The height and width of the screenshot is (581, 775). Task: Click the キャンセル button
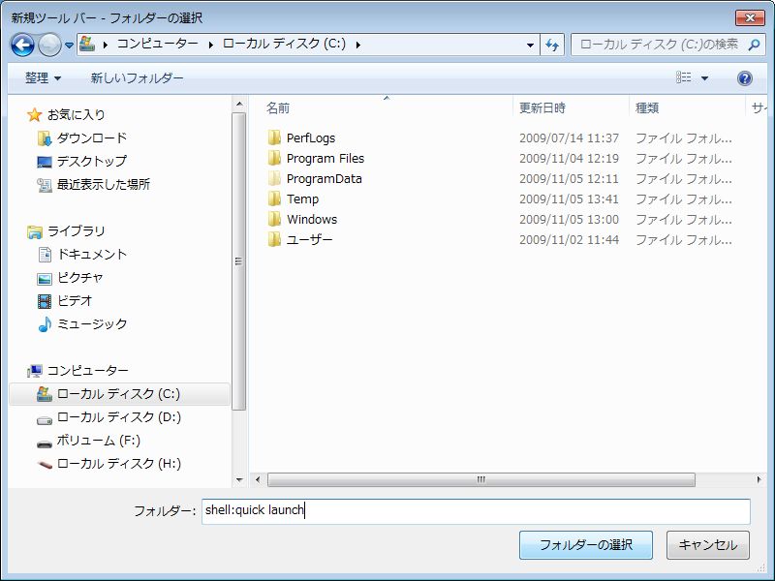click(x=707, y=545)
